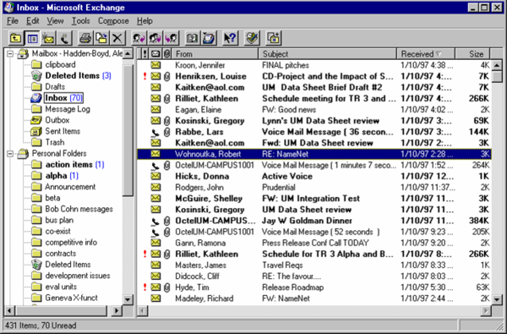Click the folder tree scroll-down arrow
The image size is (507, 334).
click(128, 299)
